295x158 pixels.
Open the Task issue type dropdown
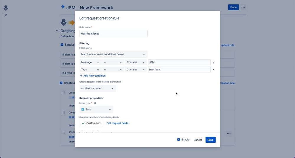click(96, 109)
